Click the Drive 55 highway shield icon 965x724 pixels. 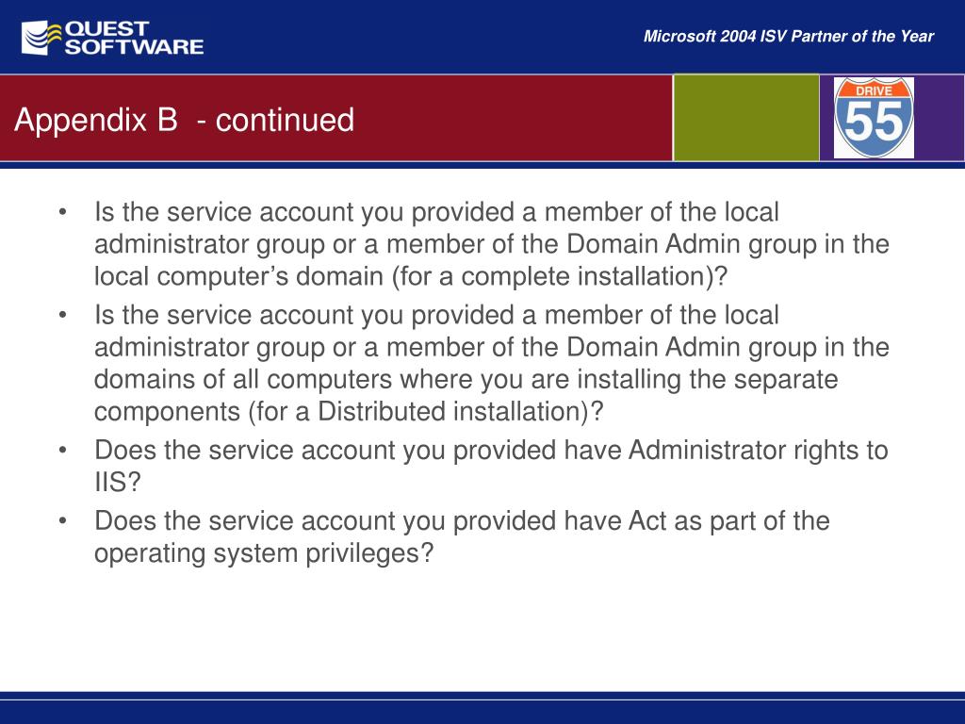[x=874, y=117]
